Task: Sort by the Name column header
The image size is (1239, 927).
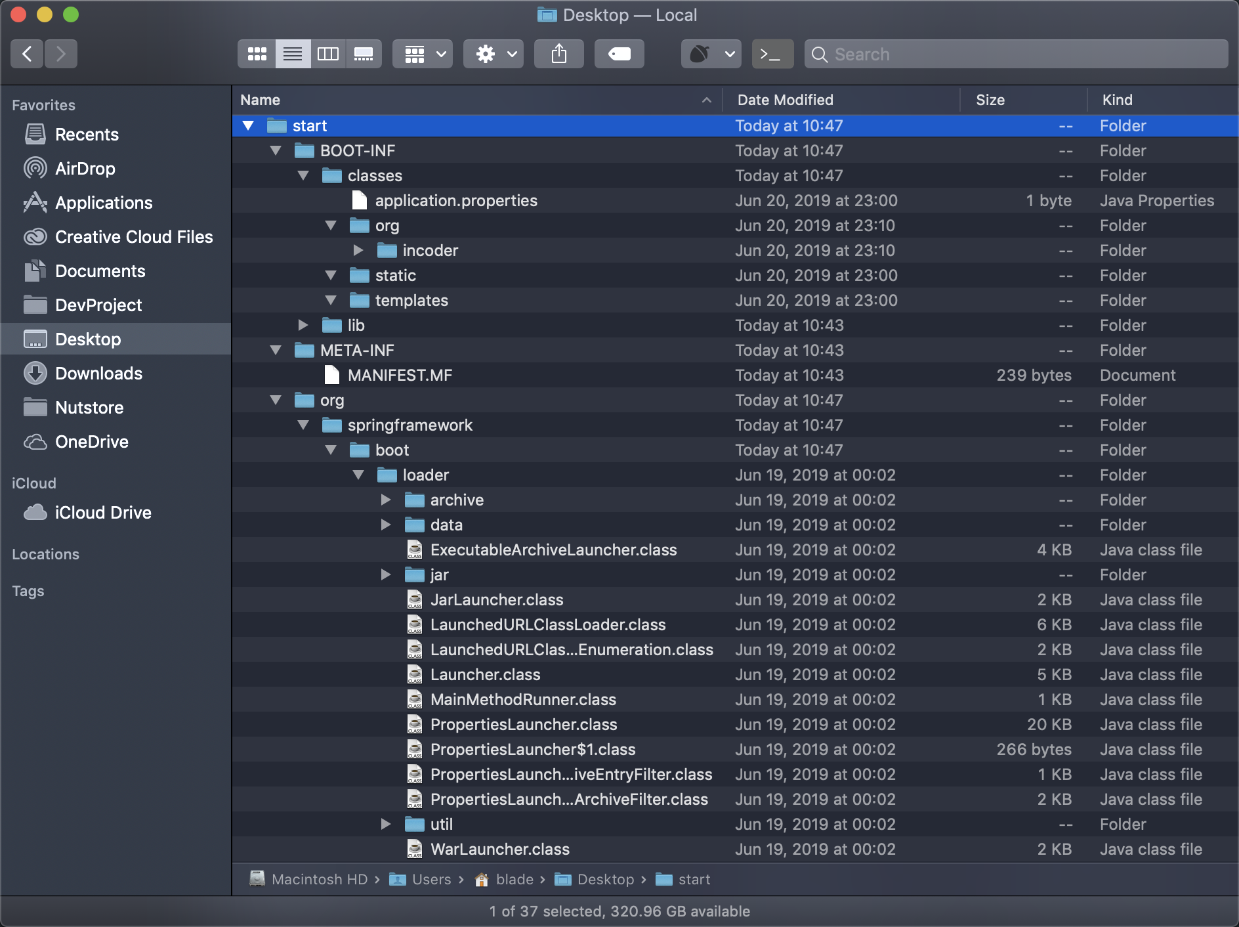Action: [476, 100]
